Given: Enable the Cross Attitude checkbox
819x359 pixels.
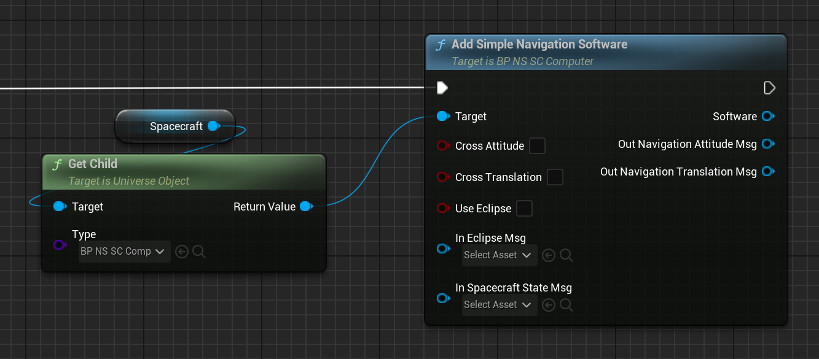Looking at the screenshot, I should (x=537, y=146).
